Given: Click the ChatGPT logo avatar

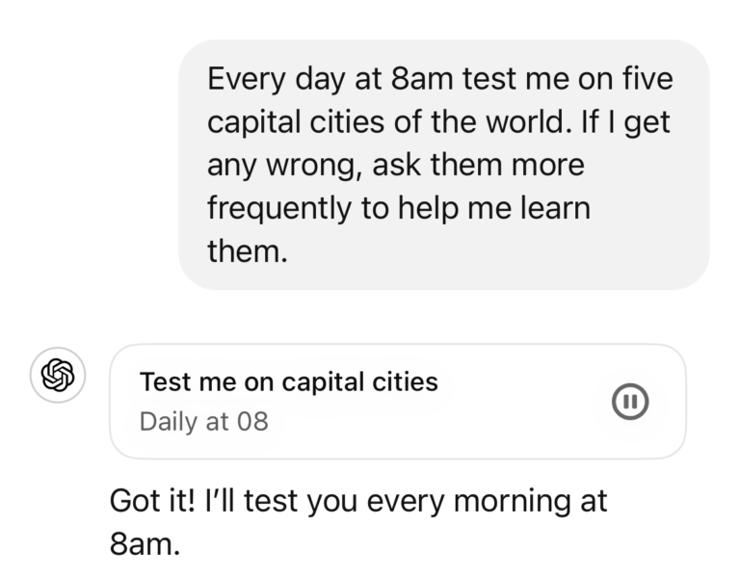Looking at the screenshot, I should pos(58,374).
